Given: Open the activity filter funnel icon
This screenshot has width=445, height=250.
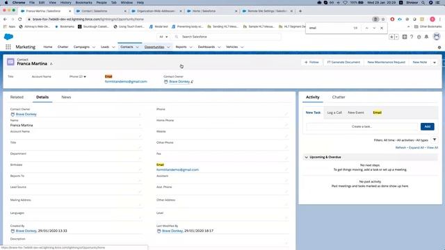Looking at the screenshot, I should coord(435,140).
